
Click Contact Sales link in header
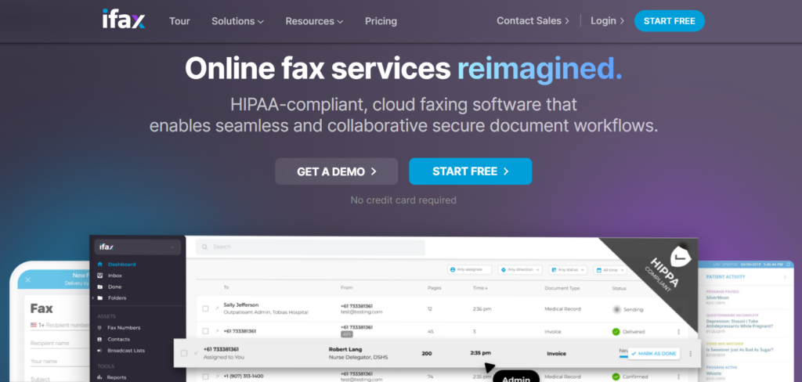[x=533, y=21]
